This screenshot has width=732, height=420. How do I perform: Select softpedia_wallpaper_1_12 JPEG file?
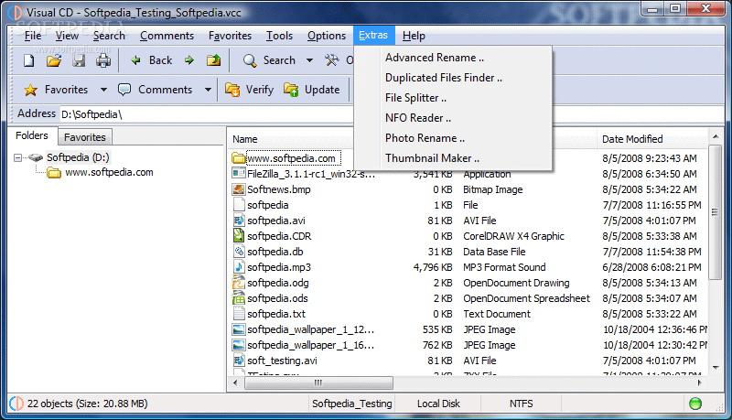coord(310,330)
